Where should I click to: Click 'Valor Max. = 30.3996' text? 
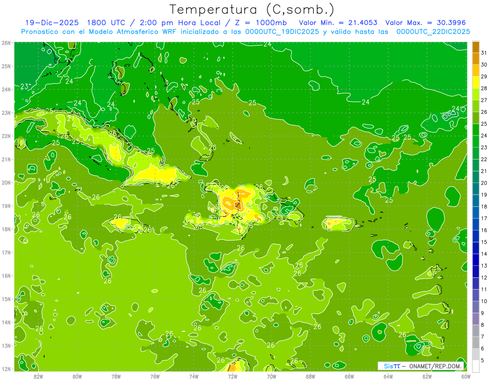425,23
